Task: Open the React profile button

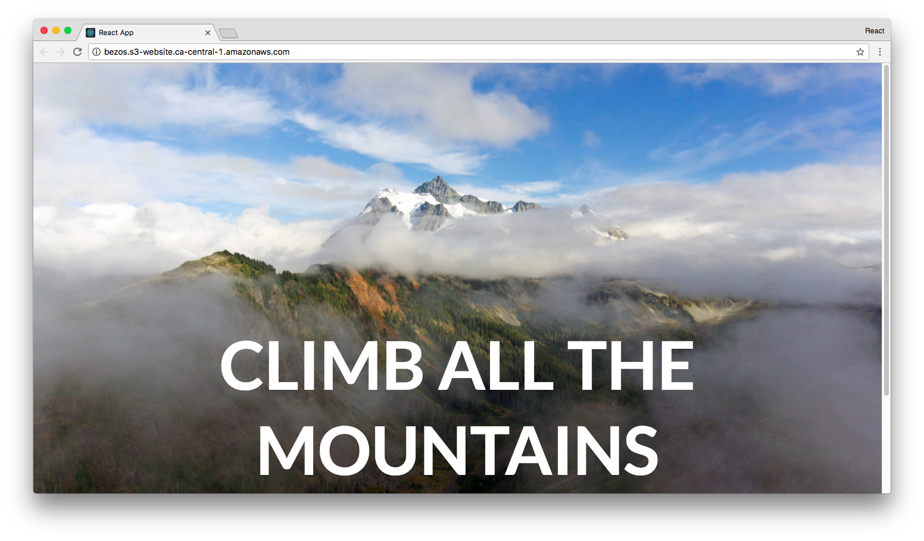Action: pos(875,31)
